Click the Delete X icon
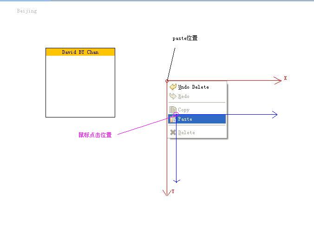 click(x=173, y=132)
